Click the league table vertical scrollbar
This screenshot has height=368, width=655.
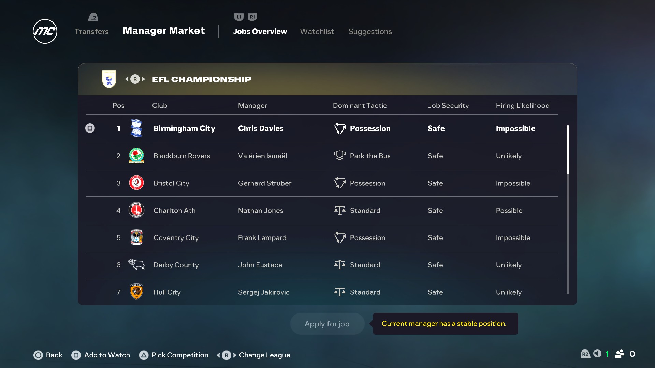[568, 150]
